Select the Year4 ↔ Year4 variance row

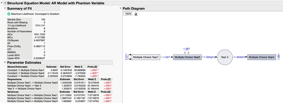pyautogui.click(x=60, y=101)
